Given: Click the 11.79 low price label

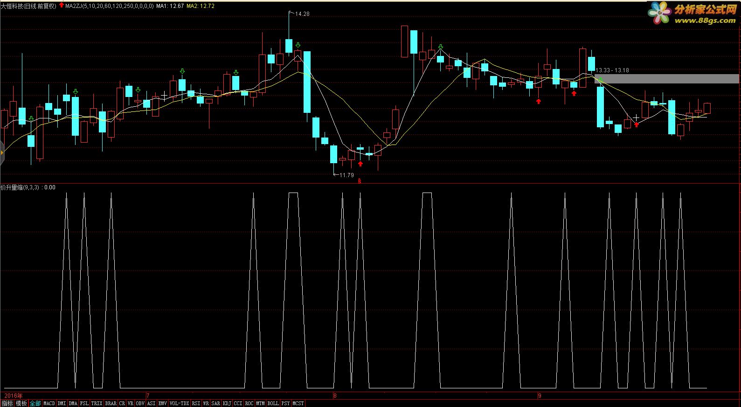Looking at the screenshot, I should [346, 175].
